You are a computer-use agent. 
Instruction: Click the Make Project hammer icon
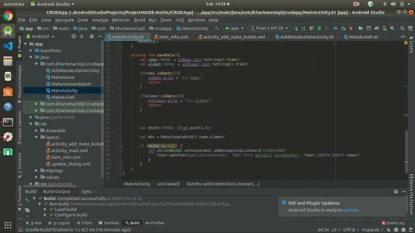pos(217,28)
